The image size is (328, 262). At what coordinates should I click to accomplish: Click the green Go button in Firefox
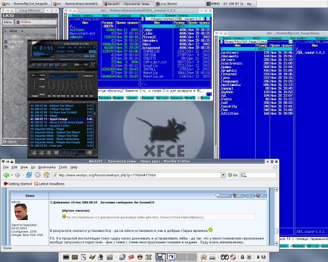pos(233,175)
